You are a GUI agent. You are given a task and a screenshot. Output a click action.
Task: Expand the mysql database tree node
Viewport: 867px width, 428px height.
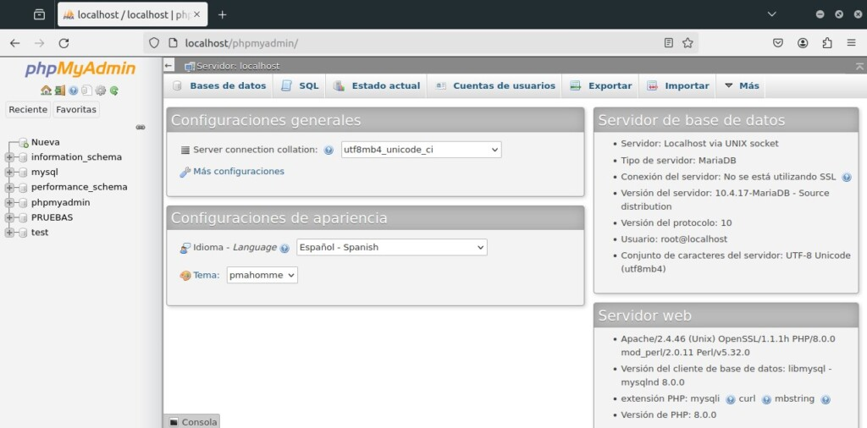coord(9,173)
